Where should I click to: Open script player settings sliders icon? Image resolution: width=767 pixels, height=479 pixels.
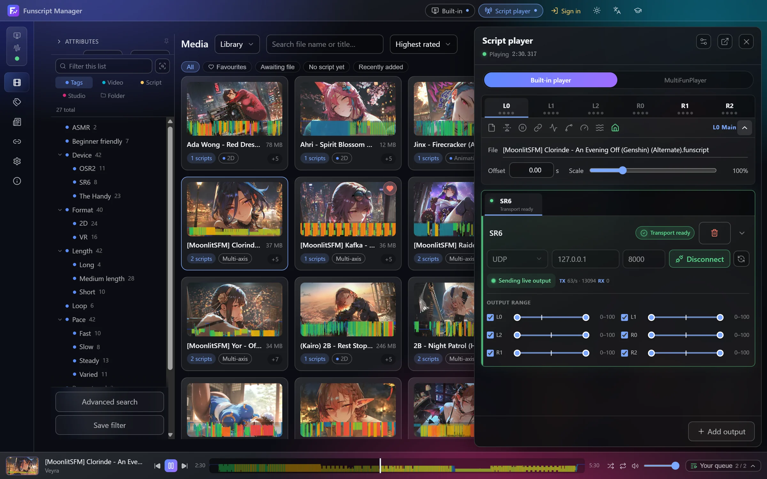coord(703,42)
